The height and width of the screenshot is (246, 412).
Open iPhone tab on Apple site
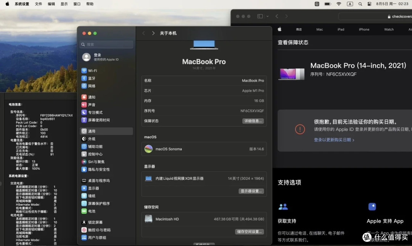(x=364, y=29)
